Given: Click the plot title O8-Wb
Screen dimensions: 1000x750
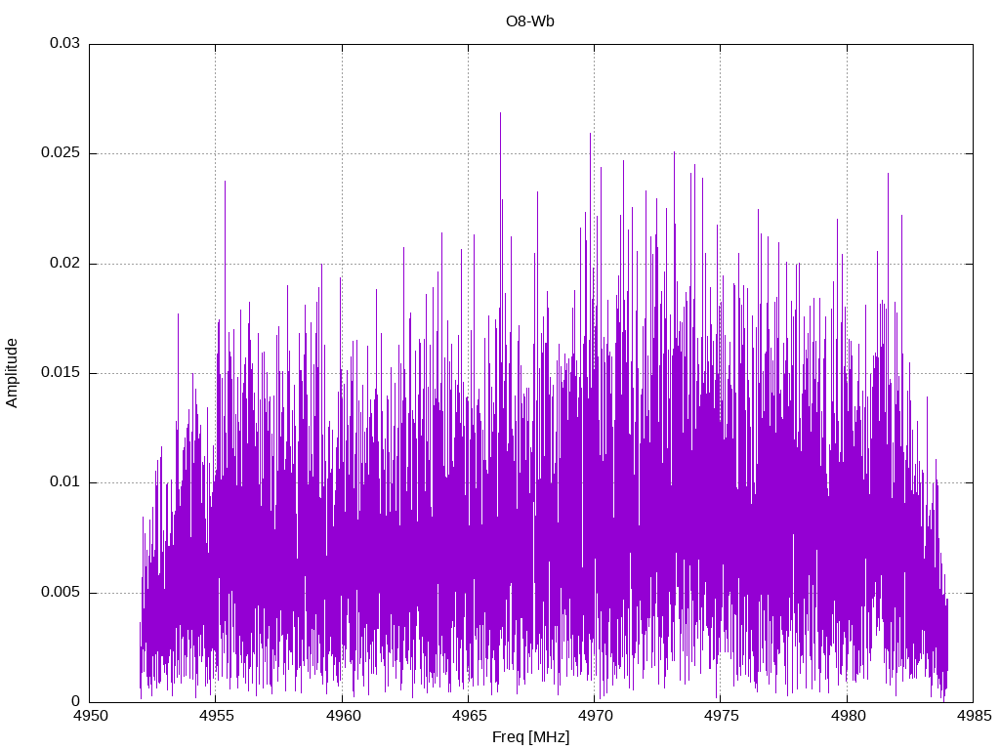Looking at the screenshot, I should coord(530,21).
